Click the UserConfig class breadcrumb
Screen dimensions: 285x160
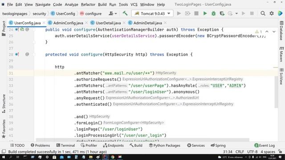(x=63, y=14)
